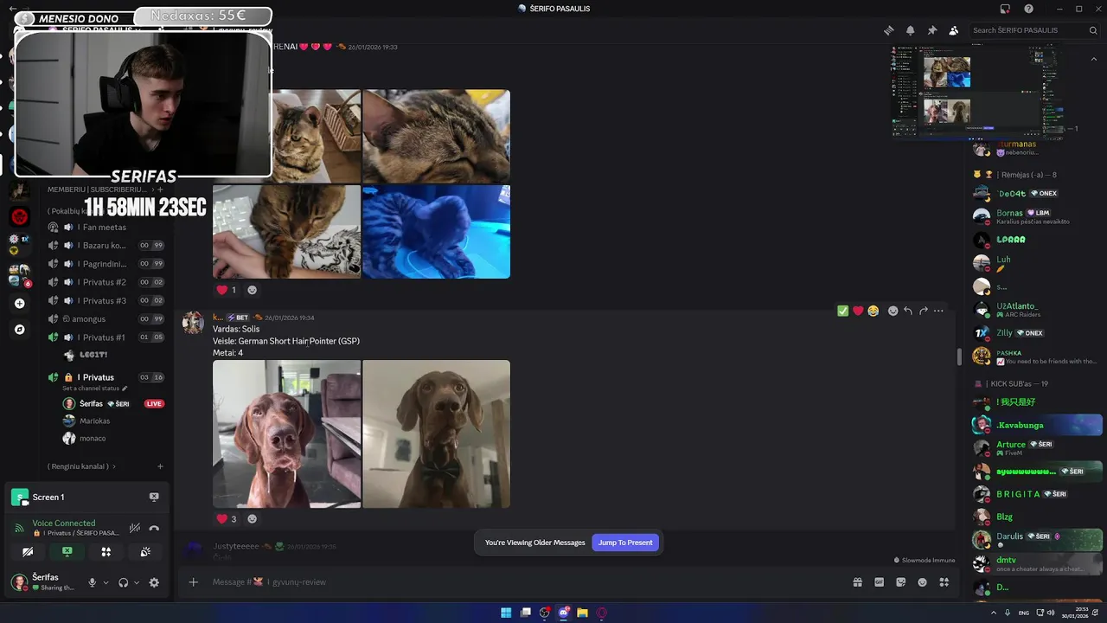This screenshot has height=623, width=1107.
Task: Open the attachment plus button in message bar
Action: pyautogui.click(x=194, y=582)
